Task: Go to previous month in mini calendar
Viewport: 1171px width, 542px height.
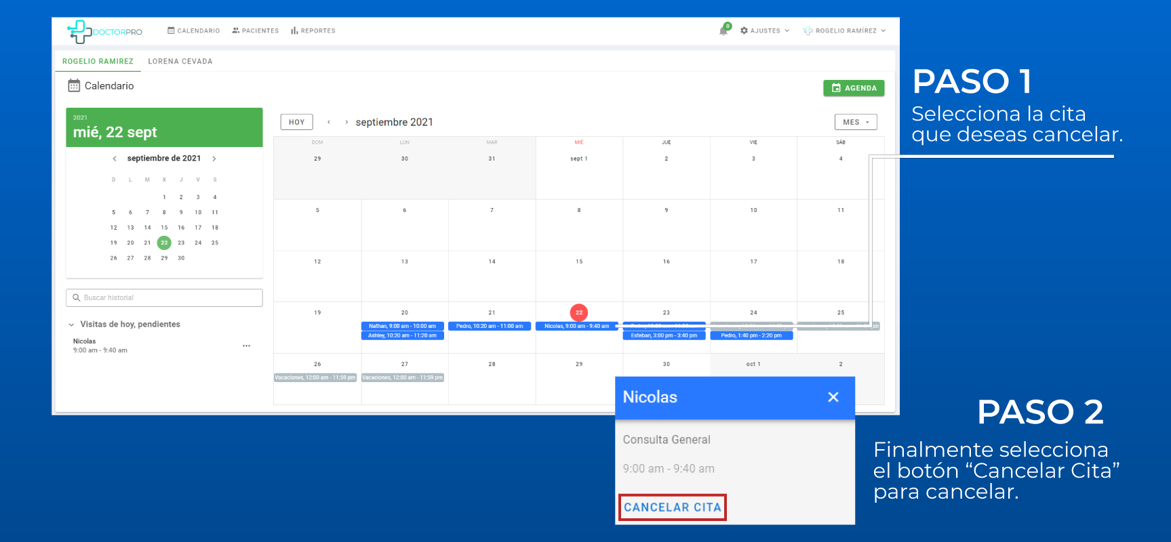Action: [x=115, y=159]
